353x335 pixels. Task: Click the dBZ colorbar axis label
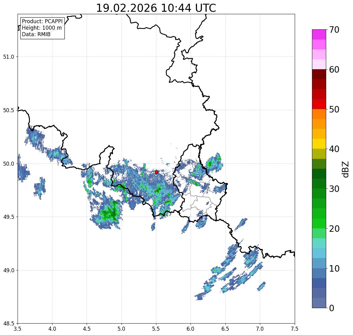click(x=345, y=169)
